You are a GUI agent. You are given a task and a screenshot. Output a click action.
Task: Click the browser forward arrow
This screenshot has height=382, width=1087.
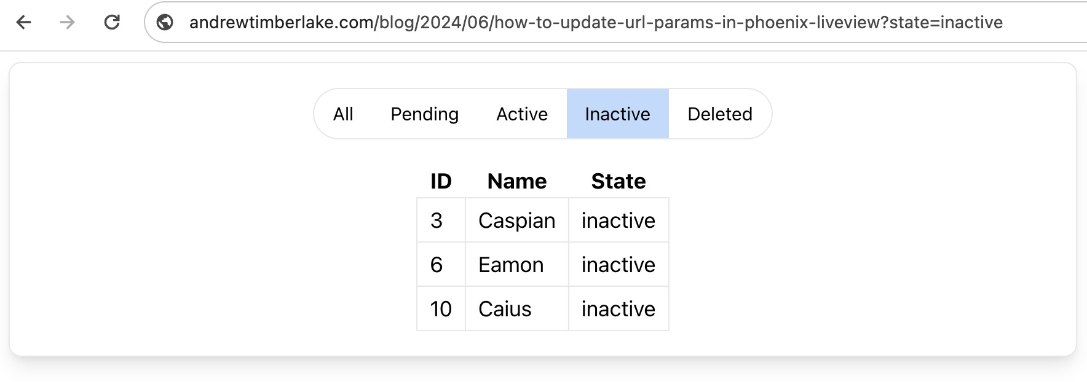(x=67, y=23)
